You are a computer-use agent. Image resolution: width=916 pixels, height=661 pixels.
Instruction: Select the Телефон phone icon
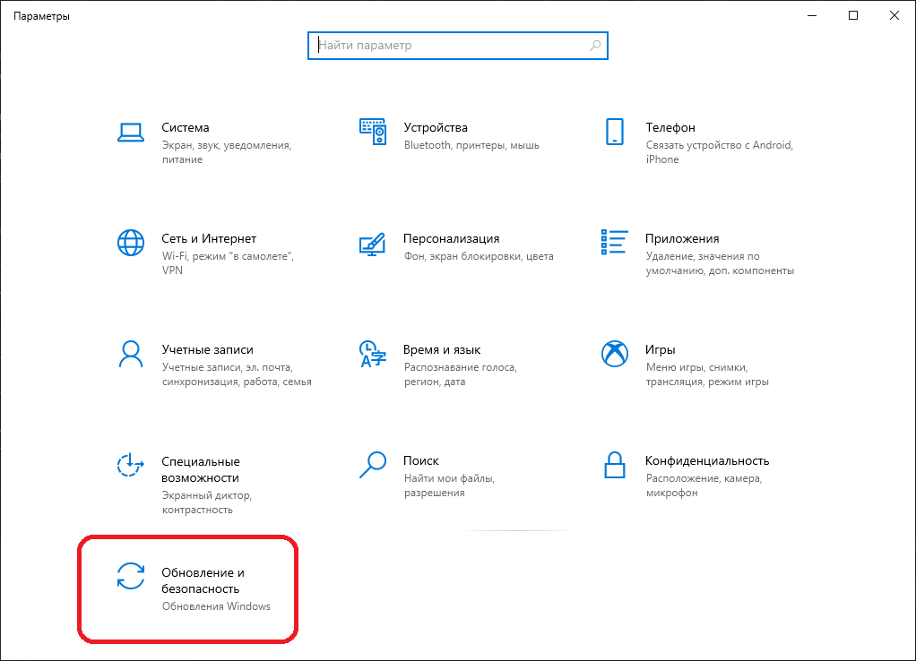614,132
